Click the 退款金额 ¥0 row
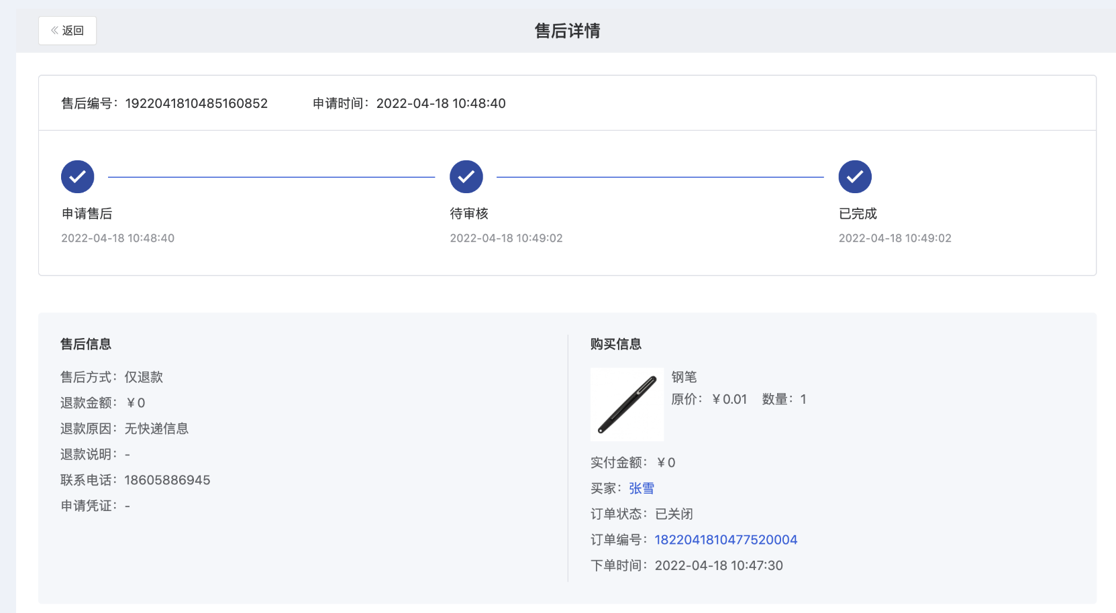 tap(103, 402)
